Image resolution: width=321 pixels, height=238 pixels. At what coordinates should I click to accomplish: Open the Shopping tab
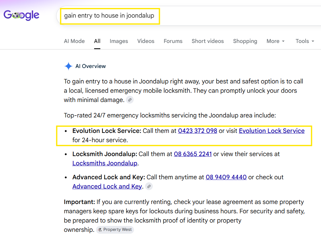coord(245,41)
